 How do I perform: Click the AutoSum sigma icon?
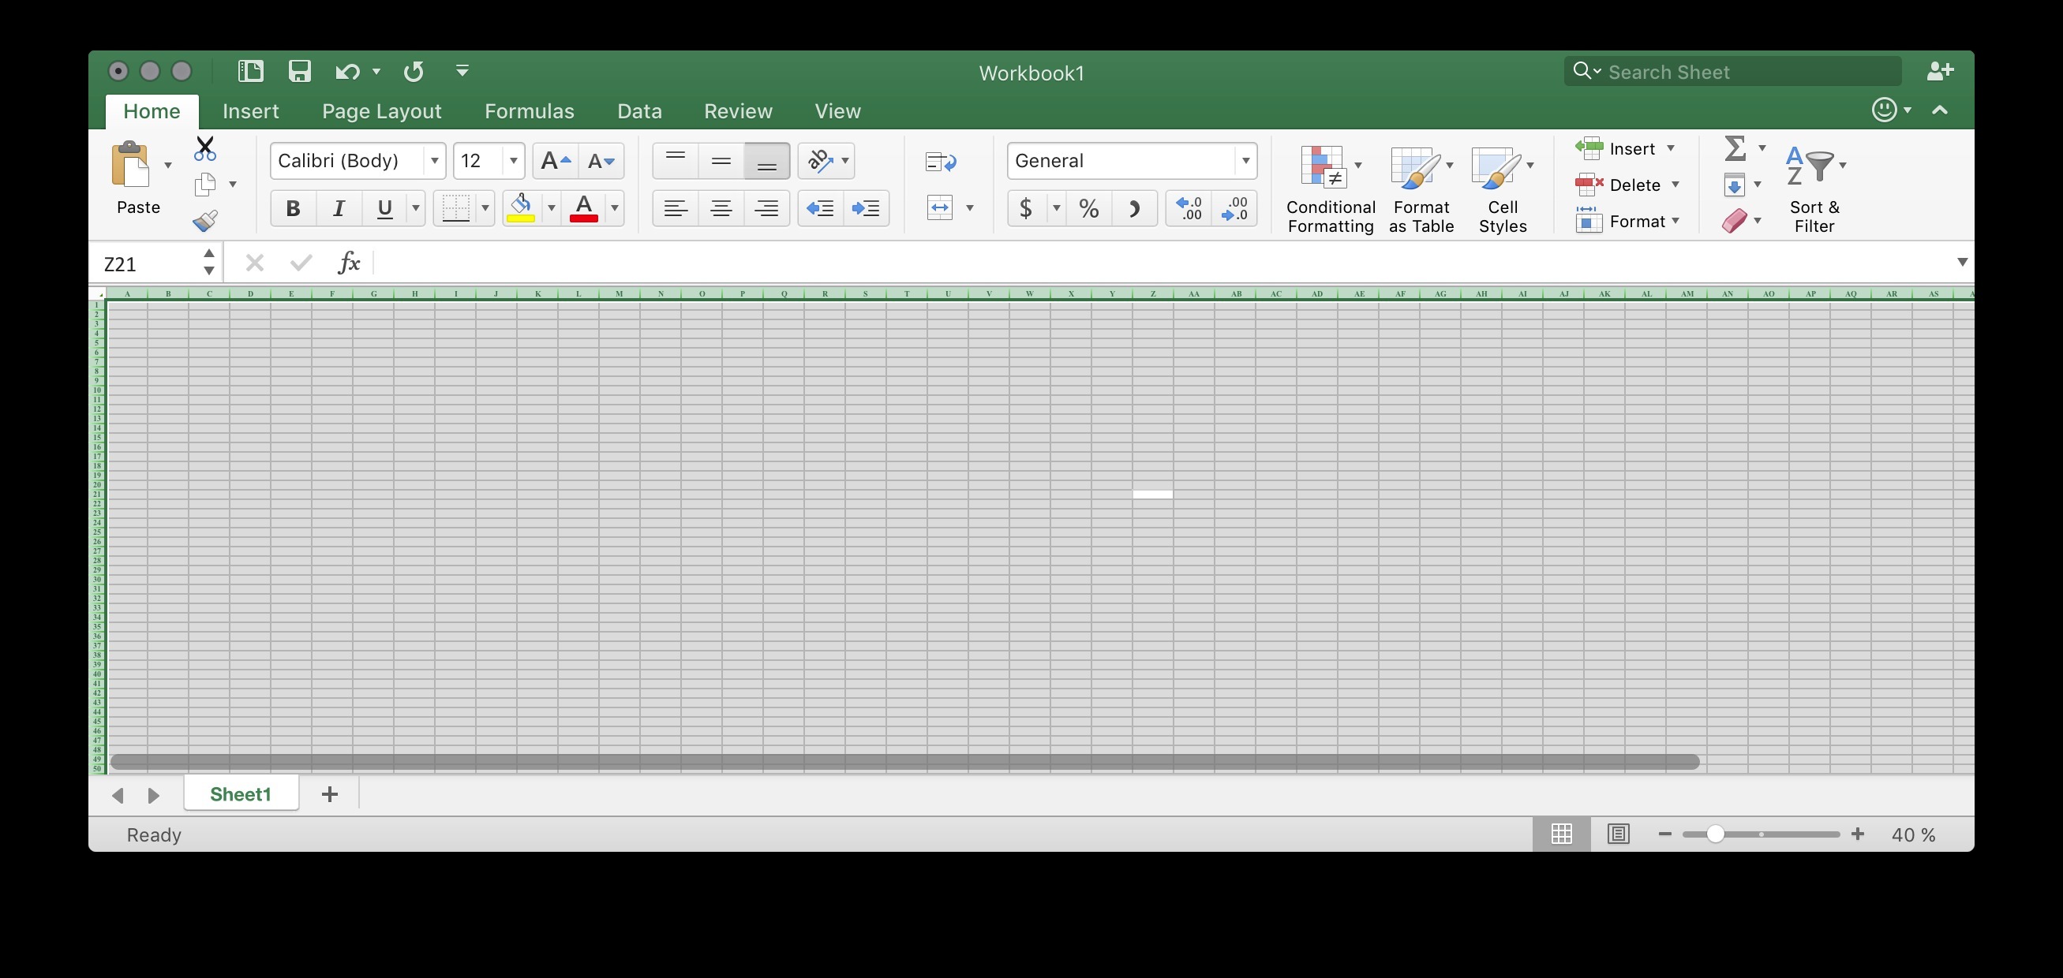tap(1735, 148)
